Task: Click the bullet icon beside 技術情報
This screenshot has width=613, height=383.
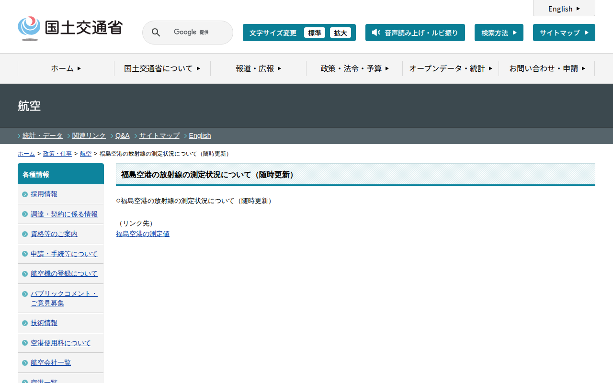Action: (x=25, y=323)
